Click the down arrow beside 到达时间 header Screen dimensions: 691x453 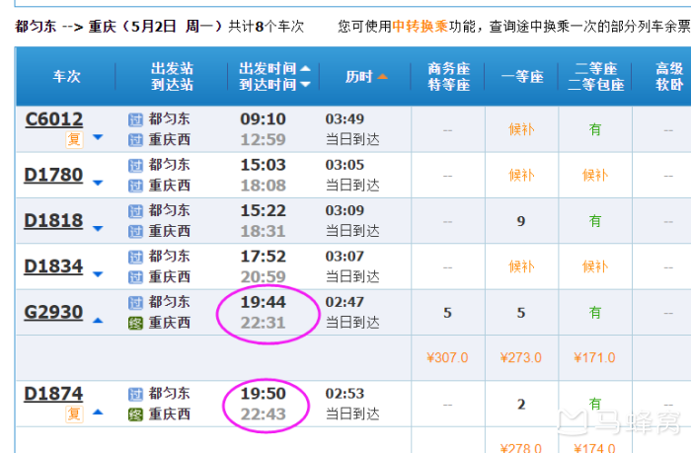tap(305, 85)
